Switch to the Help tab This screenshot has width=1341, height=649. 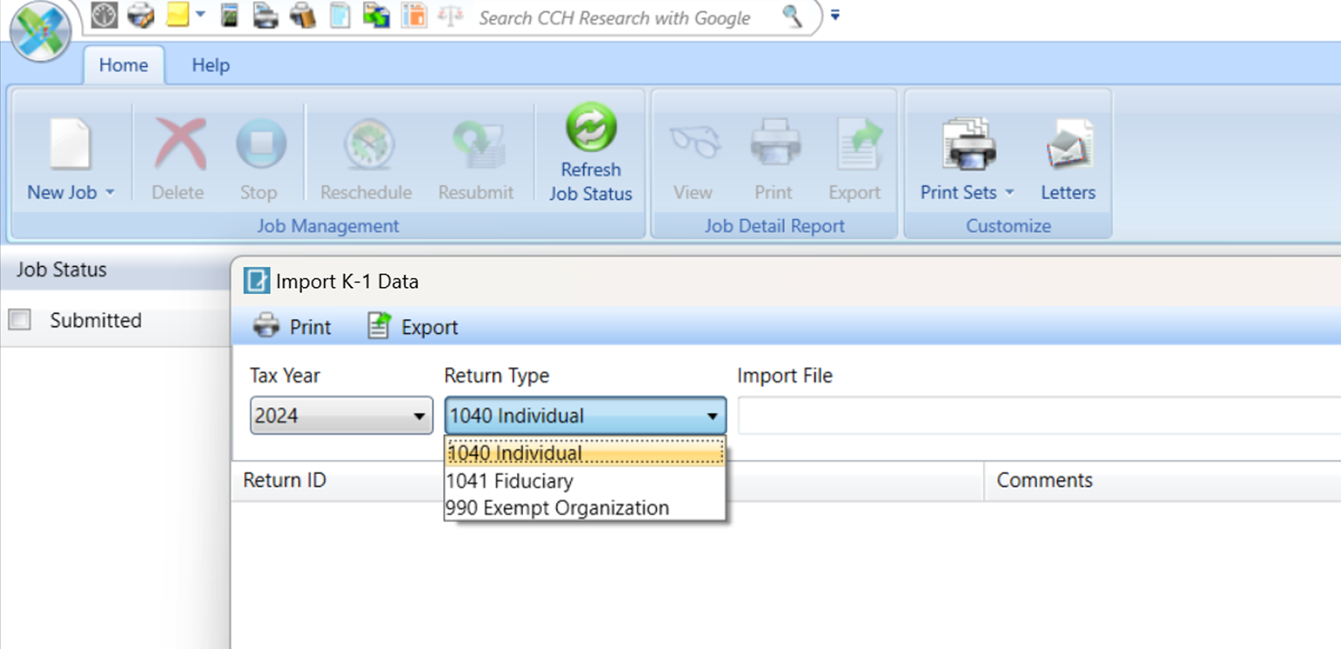(x=210, y=65)
